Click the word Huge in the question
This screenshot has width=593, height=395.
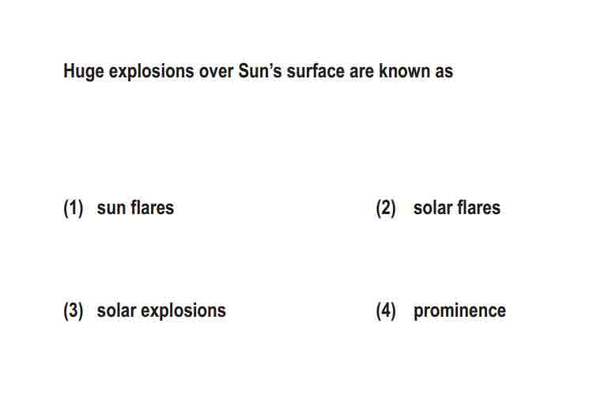(x=84, y=71)
